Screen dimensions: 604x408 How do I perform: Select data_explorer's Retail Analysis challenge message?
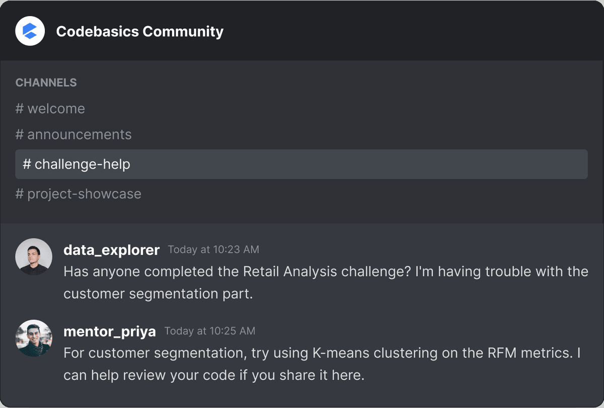pyautogui.click(x=326, y=282)
